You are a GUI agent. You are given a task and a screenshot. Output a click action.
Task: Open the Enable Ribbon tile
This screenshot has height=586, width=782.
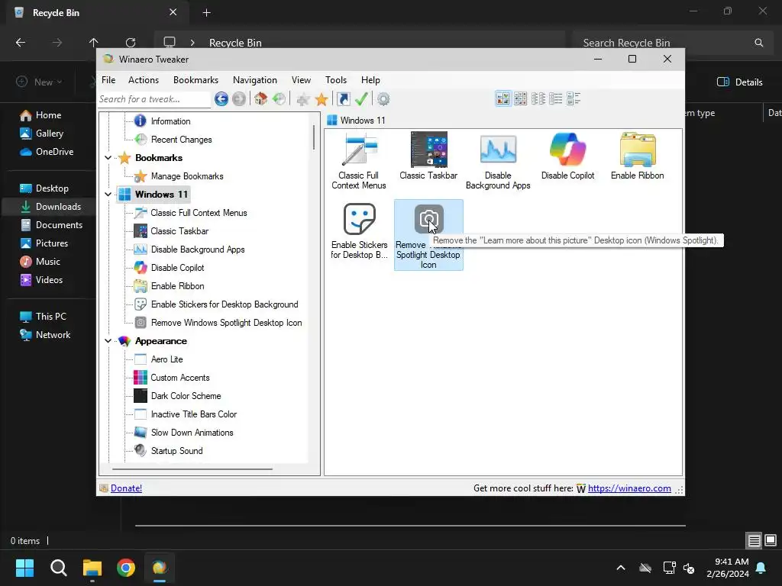(638, 156)
